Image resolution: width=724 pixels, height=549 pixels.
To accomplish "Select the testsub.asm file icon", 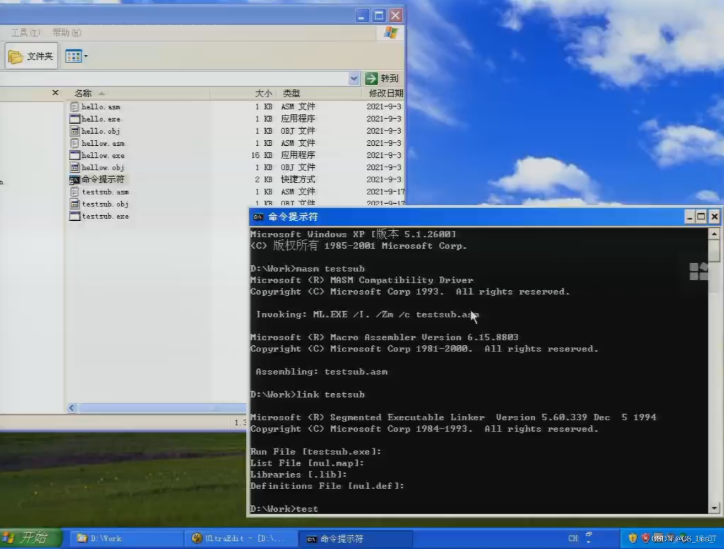I will (x=74, y=192).
